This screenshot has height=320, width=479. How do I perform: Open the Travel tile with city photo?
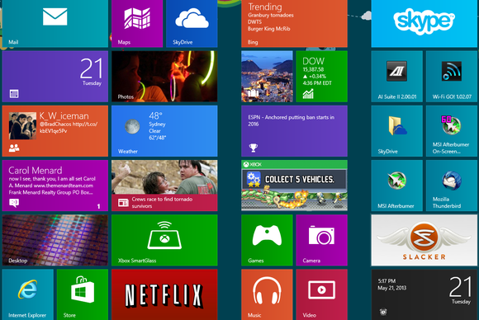click(x=267, y=76)
